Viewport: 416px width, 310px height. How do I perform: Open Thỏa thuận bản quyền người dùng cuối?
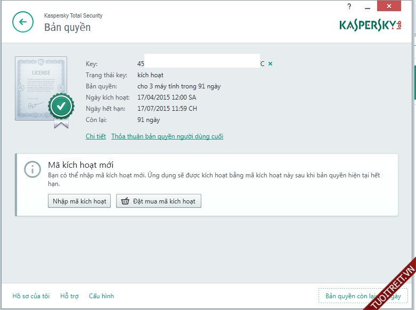click(x=167, y=136)
